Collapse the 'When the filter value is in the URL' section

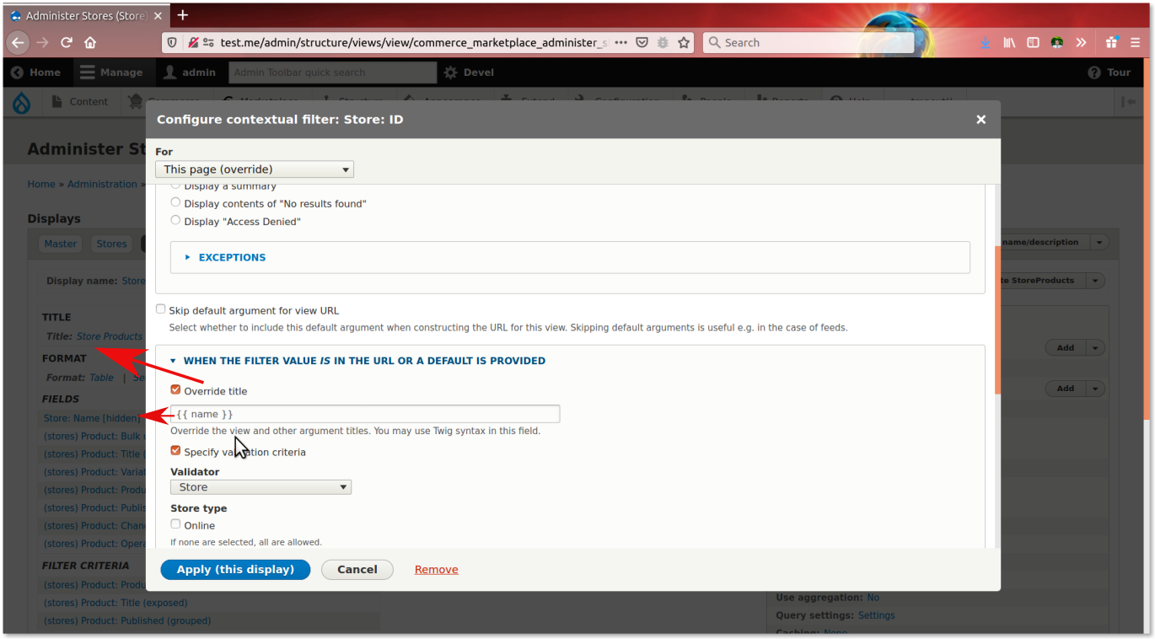pyautogui.click(x=364, y=361)
